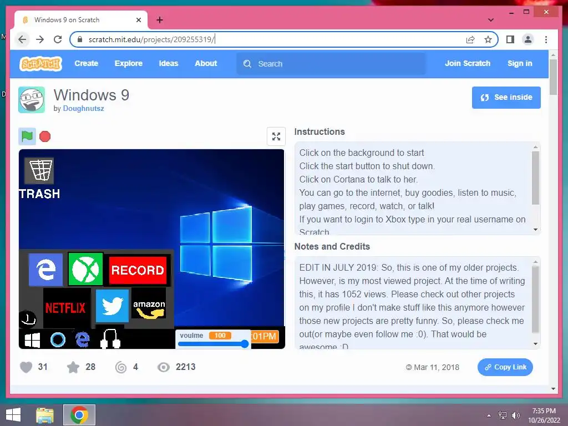Click the headphones music icon
The image size is (568, 426).
[110, 339]
